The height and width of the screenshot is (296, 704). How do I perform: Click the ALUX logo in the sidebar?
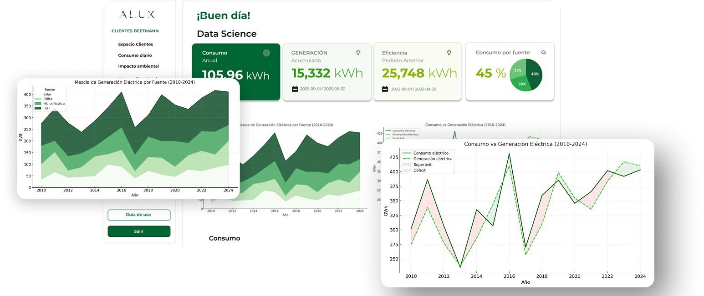(x=137, y=15)
